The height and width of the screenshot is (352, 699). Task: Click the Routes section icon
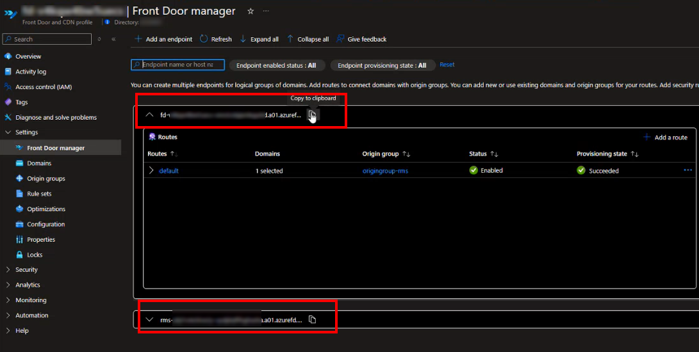click(x=152, y=137)
